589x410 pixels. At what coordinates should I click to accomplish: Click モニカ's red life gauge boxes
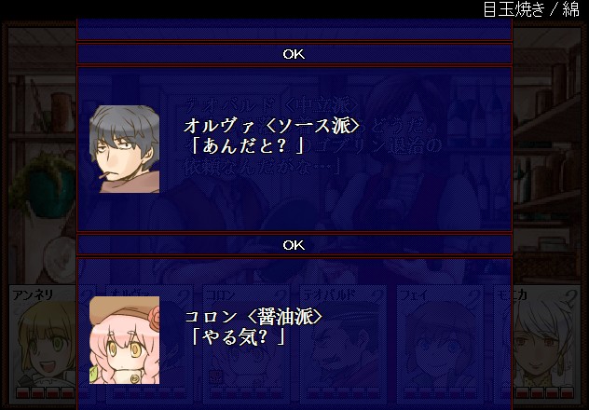[544, 393]
